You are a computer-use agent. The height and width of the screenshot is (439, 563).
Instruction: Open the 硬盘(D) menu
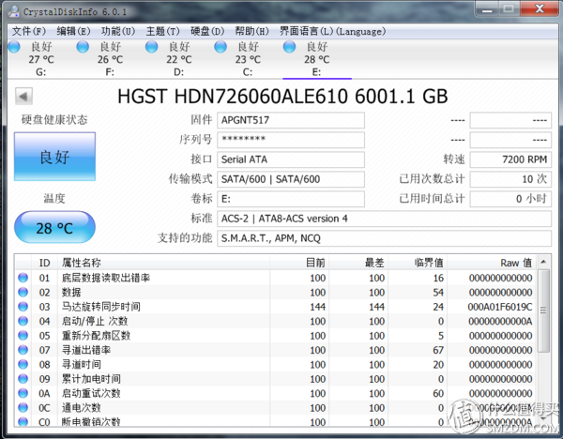pos(207,32)
